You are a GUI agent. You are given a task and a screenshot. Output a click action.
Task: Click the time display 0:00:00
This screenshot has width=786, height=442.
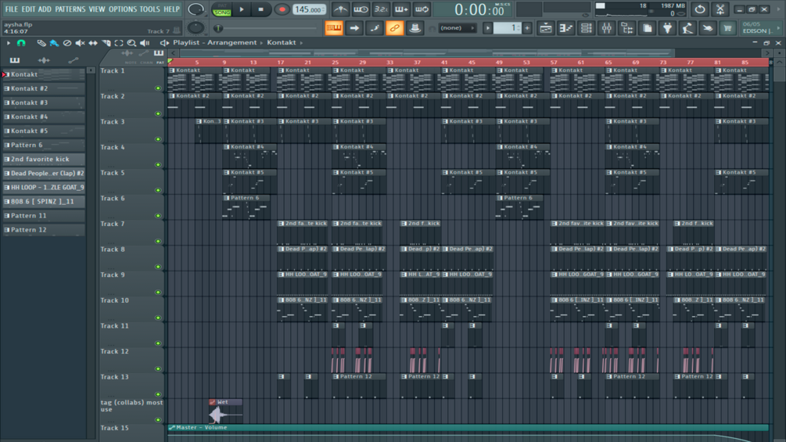(479, 9)
